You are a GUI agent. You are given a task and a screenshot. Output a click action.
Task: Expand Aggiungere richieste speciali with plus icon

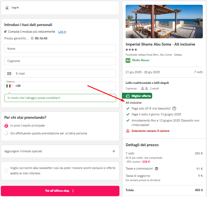[114, 151]
